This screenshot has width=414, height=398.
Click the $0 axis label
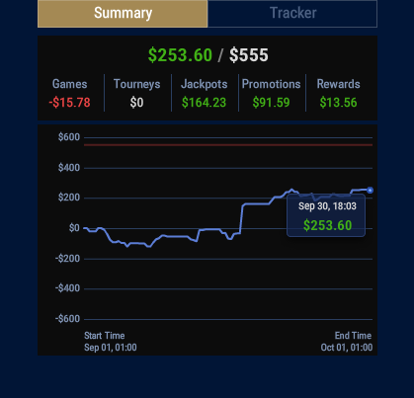pos(74,228)
